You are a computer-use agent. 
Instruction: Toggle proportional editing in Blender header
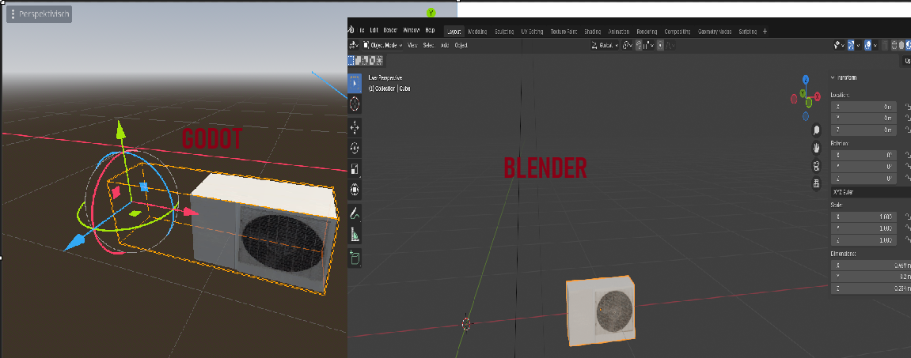661,45
